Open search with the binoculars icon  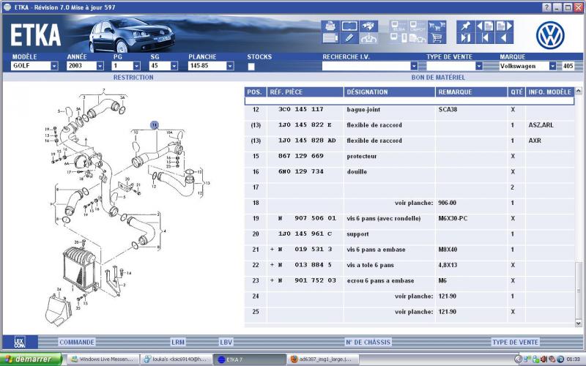pos(368,26)
